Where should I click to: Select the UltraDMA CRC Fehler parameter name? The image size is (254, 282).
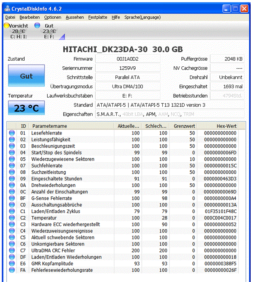pos(53,251)
